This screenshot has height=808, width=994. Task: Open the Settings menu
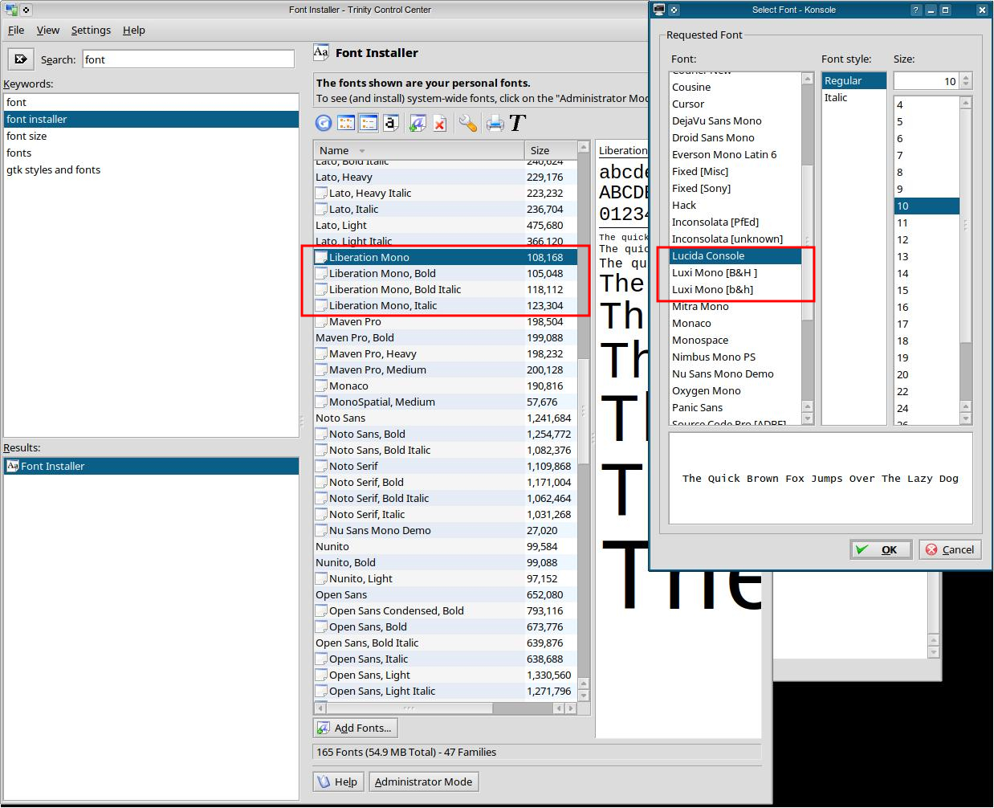(x=91, y=30)
